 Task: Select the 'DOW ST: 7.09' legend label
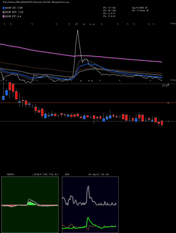point(14,8)
